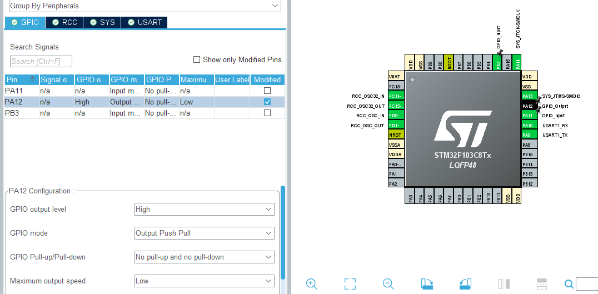Open the GPIO output level dropdown

[x=204, y=210]
